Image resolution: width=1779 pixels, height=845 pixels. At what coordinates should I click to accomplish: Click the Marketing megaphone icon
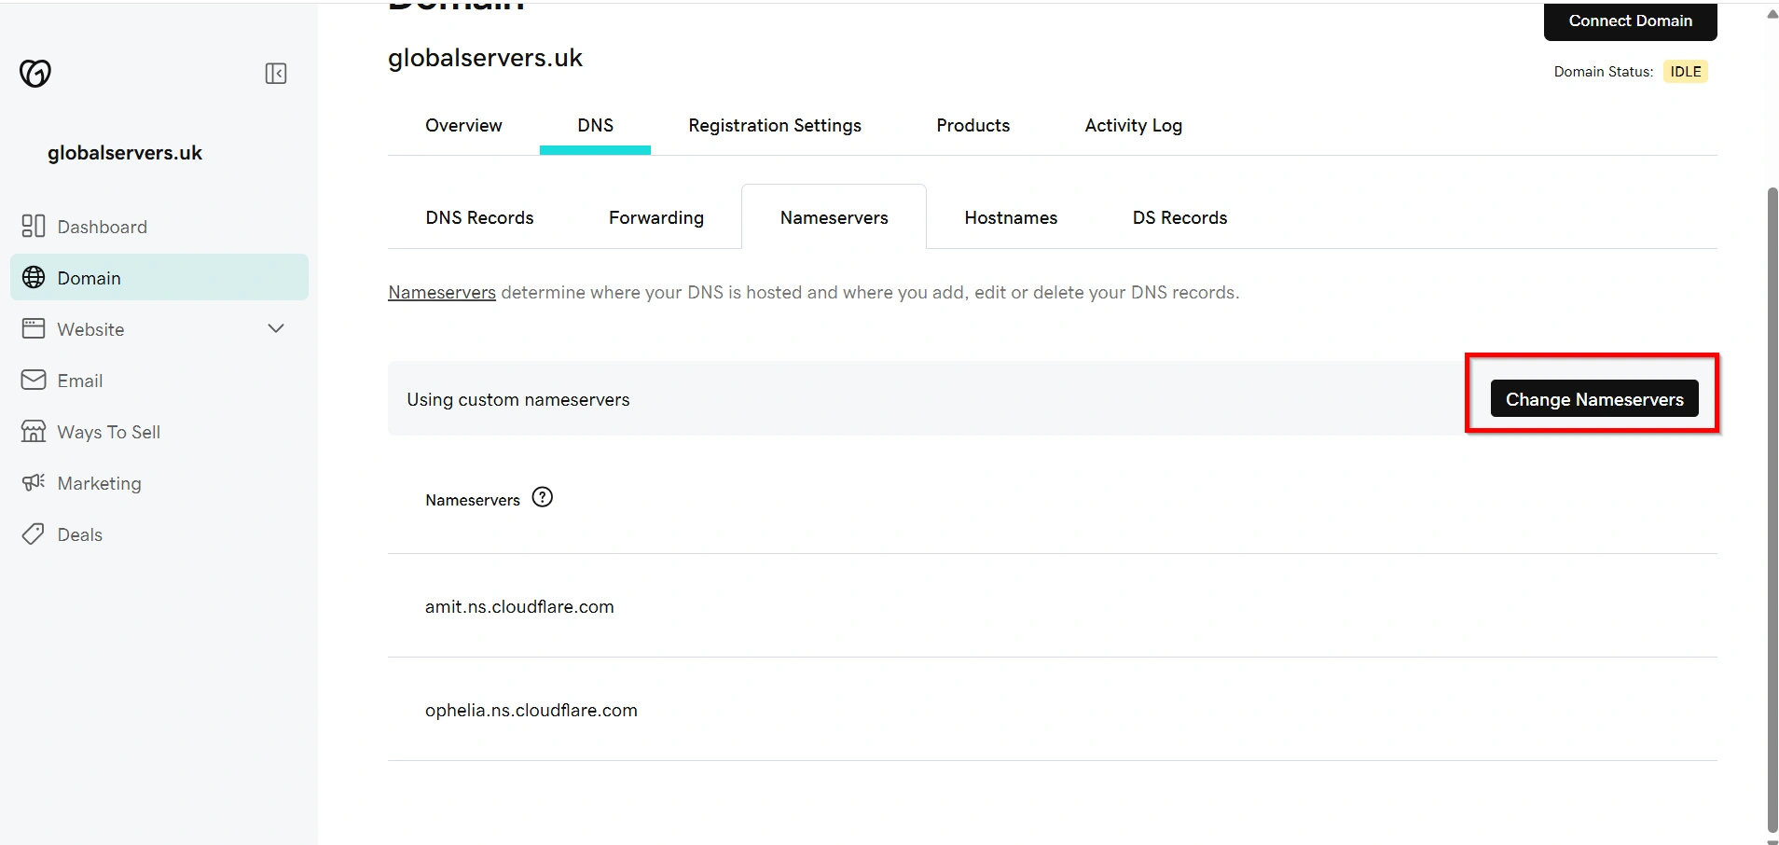coord(34,482)
